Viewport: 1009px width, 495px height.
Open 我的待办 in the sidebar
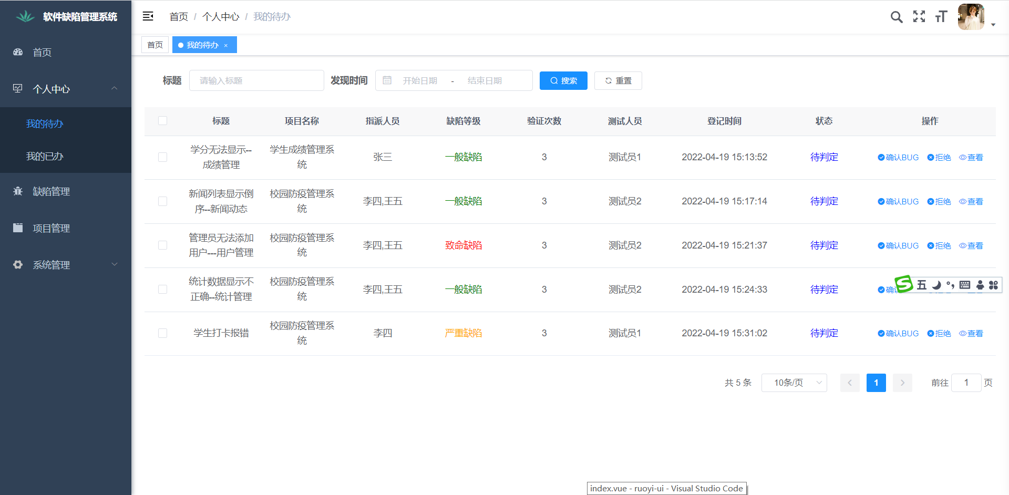point(66,123)
